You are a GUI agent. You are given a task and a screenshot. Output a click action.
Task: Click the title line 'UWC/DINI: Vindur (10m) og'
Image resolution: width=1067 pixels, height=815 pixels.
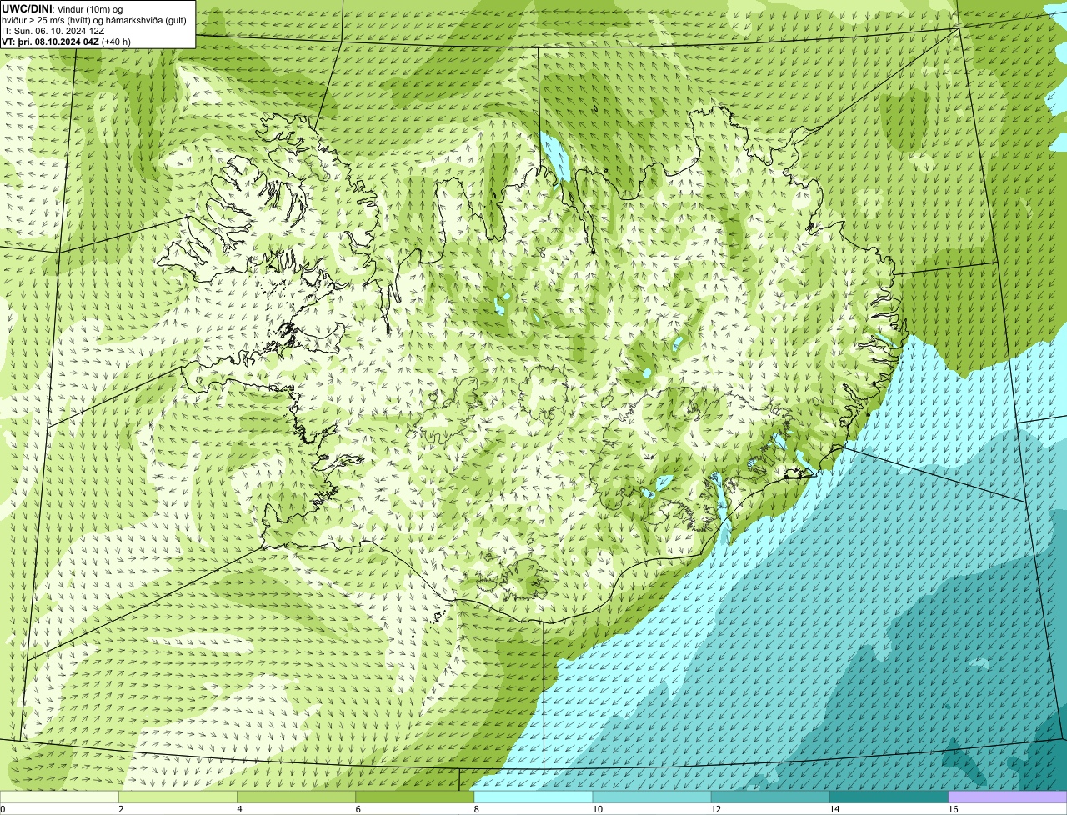click(x=63, y=8)
